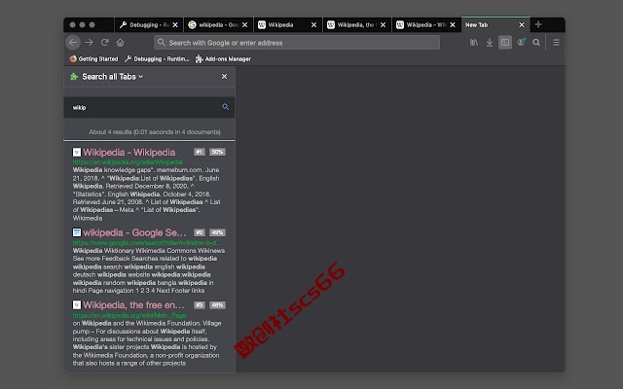
Task: Click favicon of Wikipedia - Wikipedia result
Action: tap(77, 152)
